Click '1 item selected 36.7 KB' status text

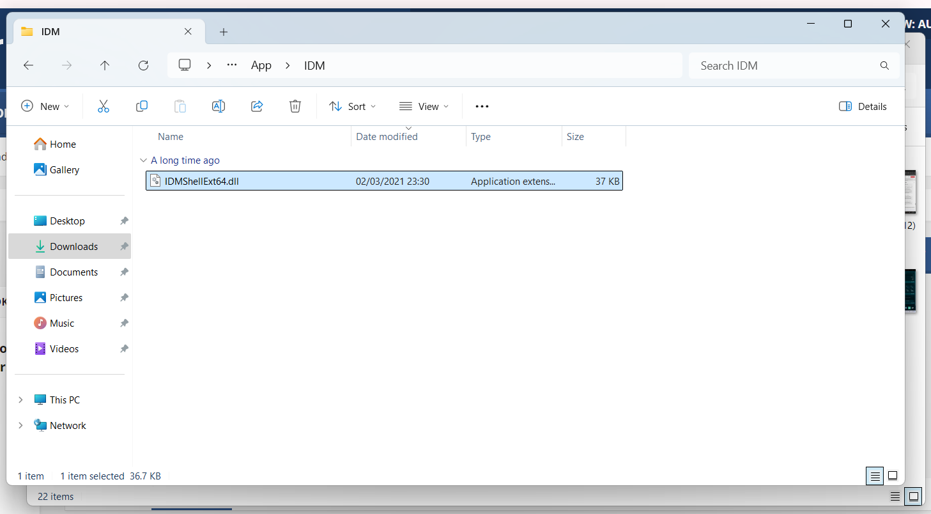[x=111, y=476]
